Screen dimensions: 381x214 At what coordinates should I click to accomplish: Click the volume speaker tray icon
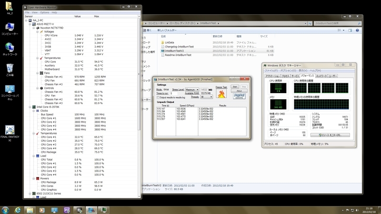pyautogui.click(x=357, y=210)
